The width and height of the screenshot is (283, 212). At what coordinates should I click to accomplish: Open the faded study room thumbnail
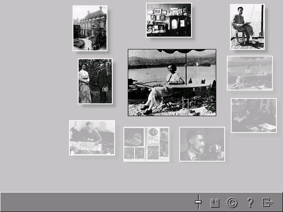click(254, 115)
